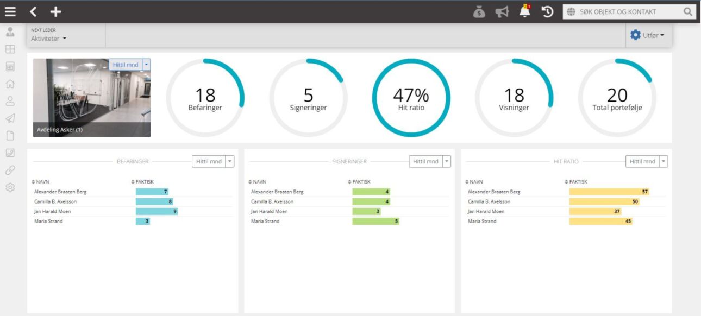Select Jan Harald Moen in Signeringer

point(269,211)
